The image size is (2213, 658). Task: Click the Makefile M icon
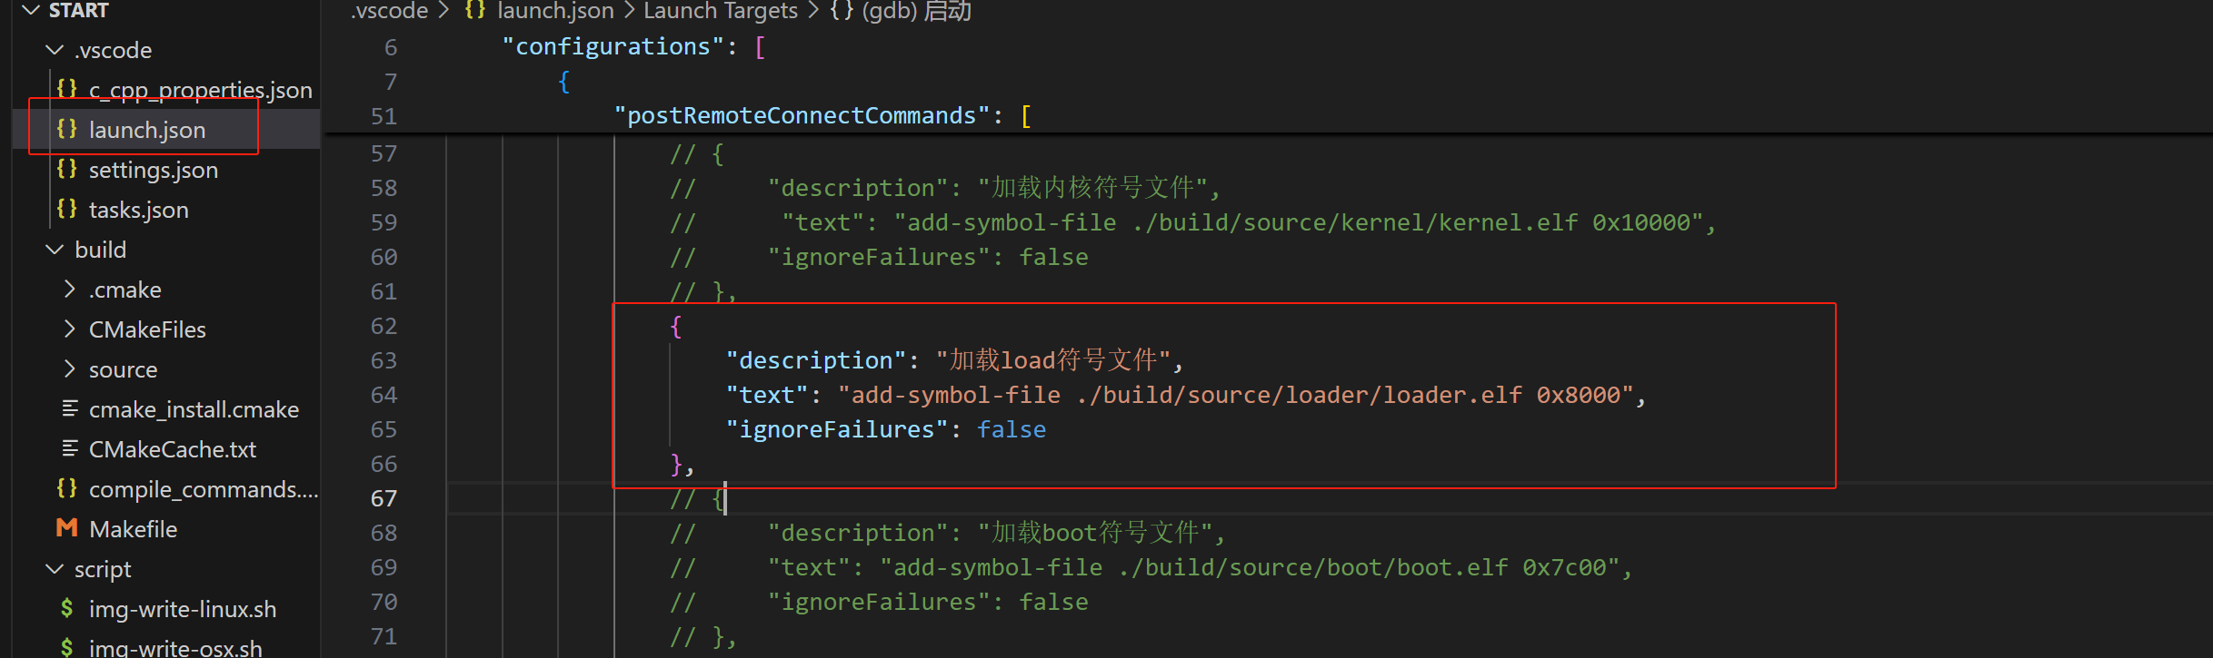click(x=66, y=528)
